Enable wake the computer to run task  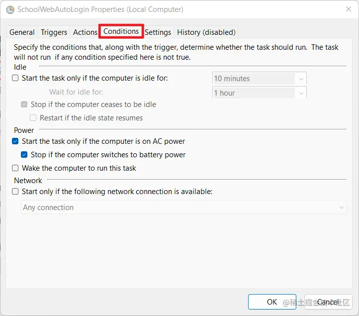[x=15, y=168]
